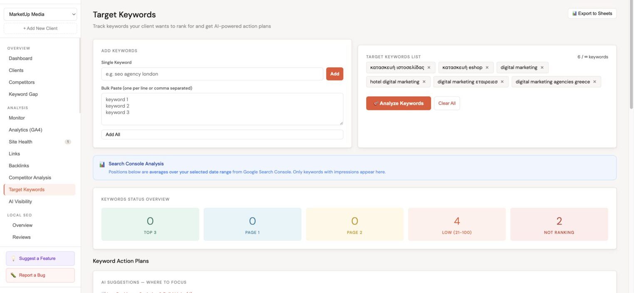Open the Dashboard page

(20, 59)
